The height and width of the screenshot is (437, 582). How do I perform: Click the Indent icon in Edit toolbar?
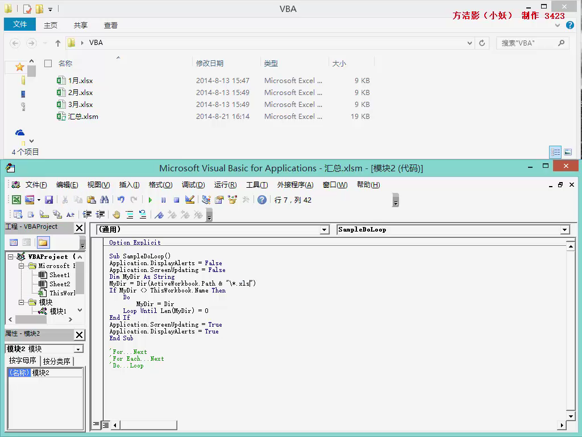(x=87, y=215)
